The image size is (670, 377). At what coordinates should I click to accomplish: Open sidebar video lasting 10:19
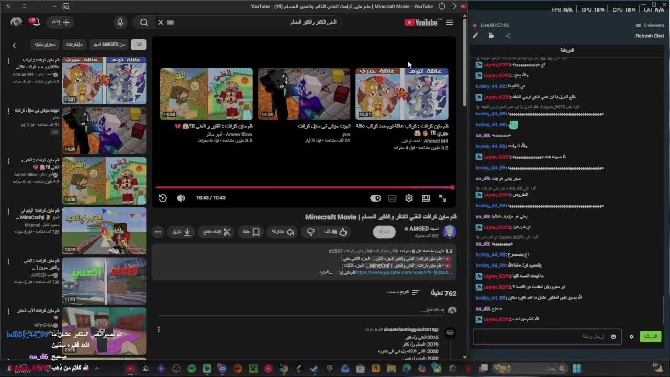pyautogui.click(x=104, y=231)
